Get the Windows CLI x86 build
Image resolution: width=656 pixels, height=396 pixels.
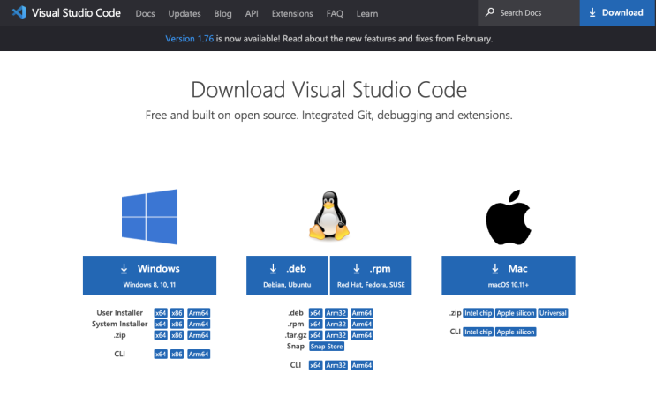pos(177,354)
